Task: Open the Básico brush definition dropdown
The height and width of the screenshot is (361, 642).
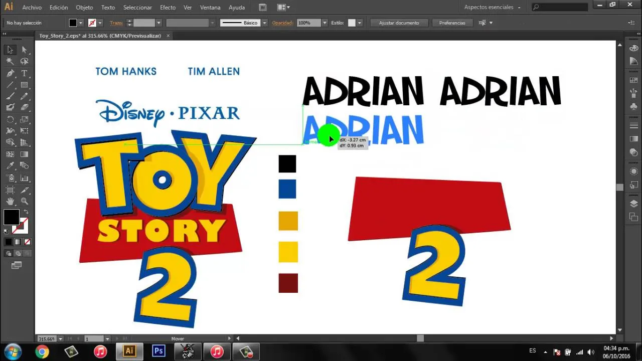Action: (x=264, y=23)
